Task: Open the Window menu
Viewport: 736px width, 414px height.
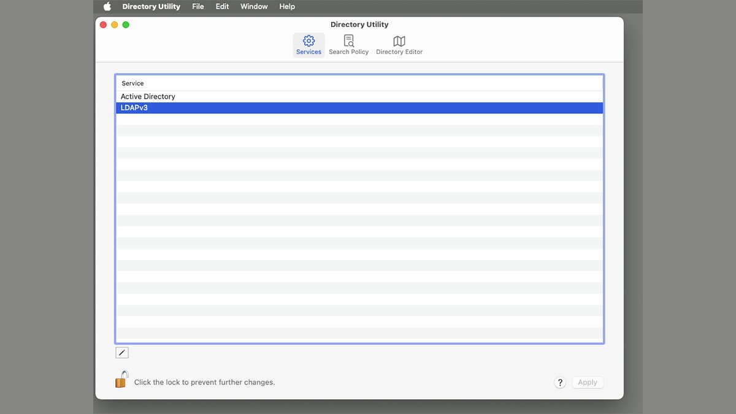Action: pyautogui.click(x=254, y=7)
